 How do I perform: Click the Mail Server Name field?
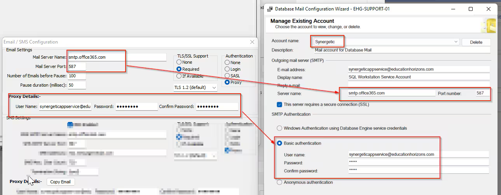pyautogui.click(x=117, y=57)
